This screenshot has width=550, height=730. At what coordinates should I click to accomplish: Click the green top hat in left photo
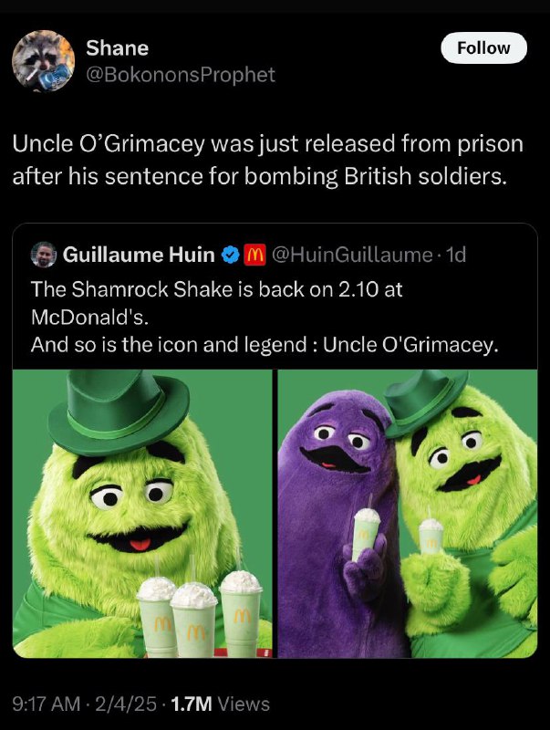click(119, 412)
